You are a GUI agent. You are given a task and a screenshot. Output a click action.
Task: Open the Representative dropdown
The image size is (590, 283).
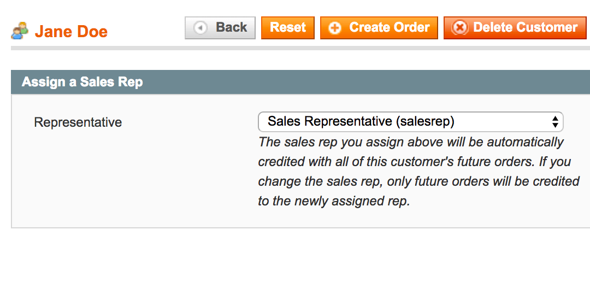point(410,121)
